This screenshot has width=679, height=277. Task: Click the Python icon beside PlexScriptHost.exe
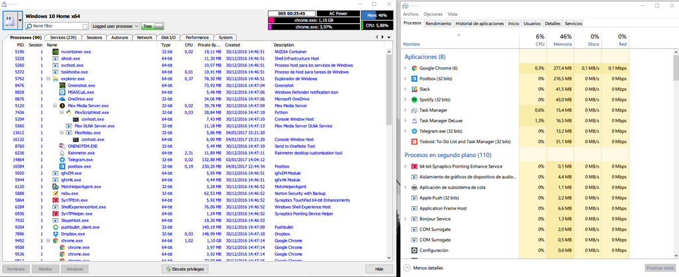69,113
